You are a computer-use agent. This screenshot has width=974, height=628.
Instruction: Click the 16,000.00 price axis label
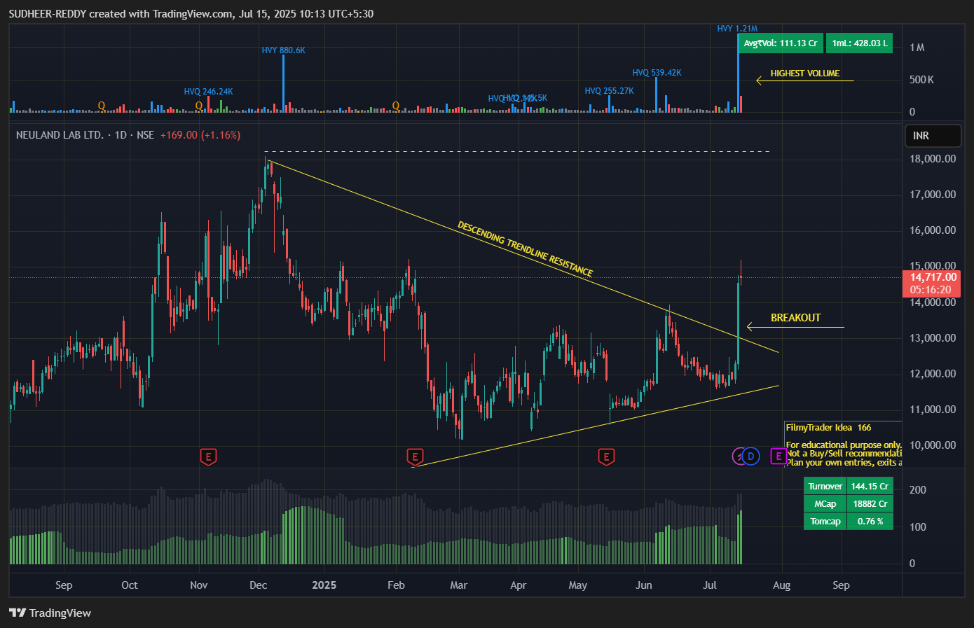(x=933, y=230)
